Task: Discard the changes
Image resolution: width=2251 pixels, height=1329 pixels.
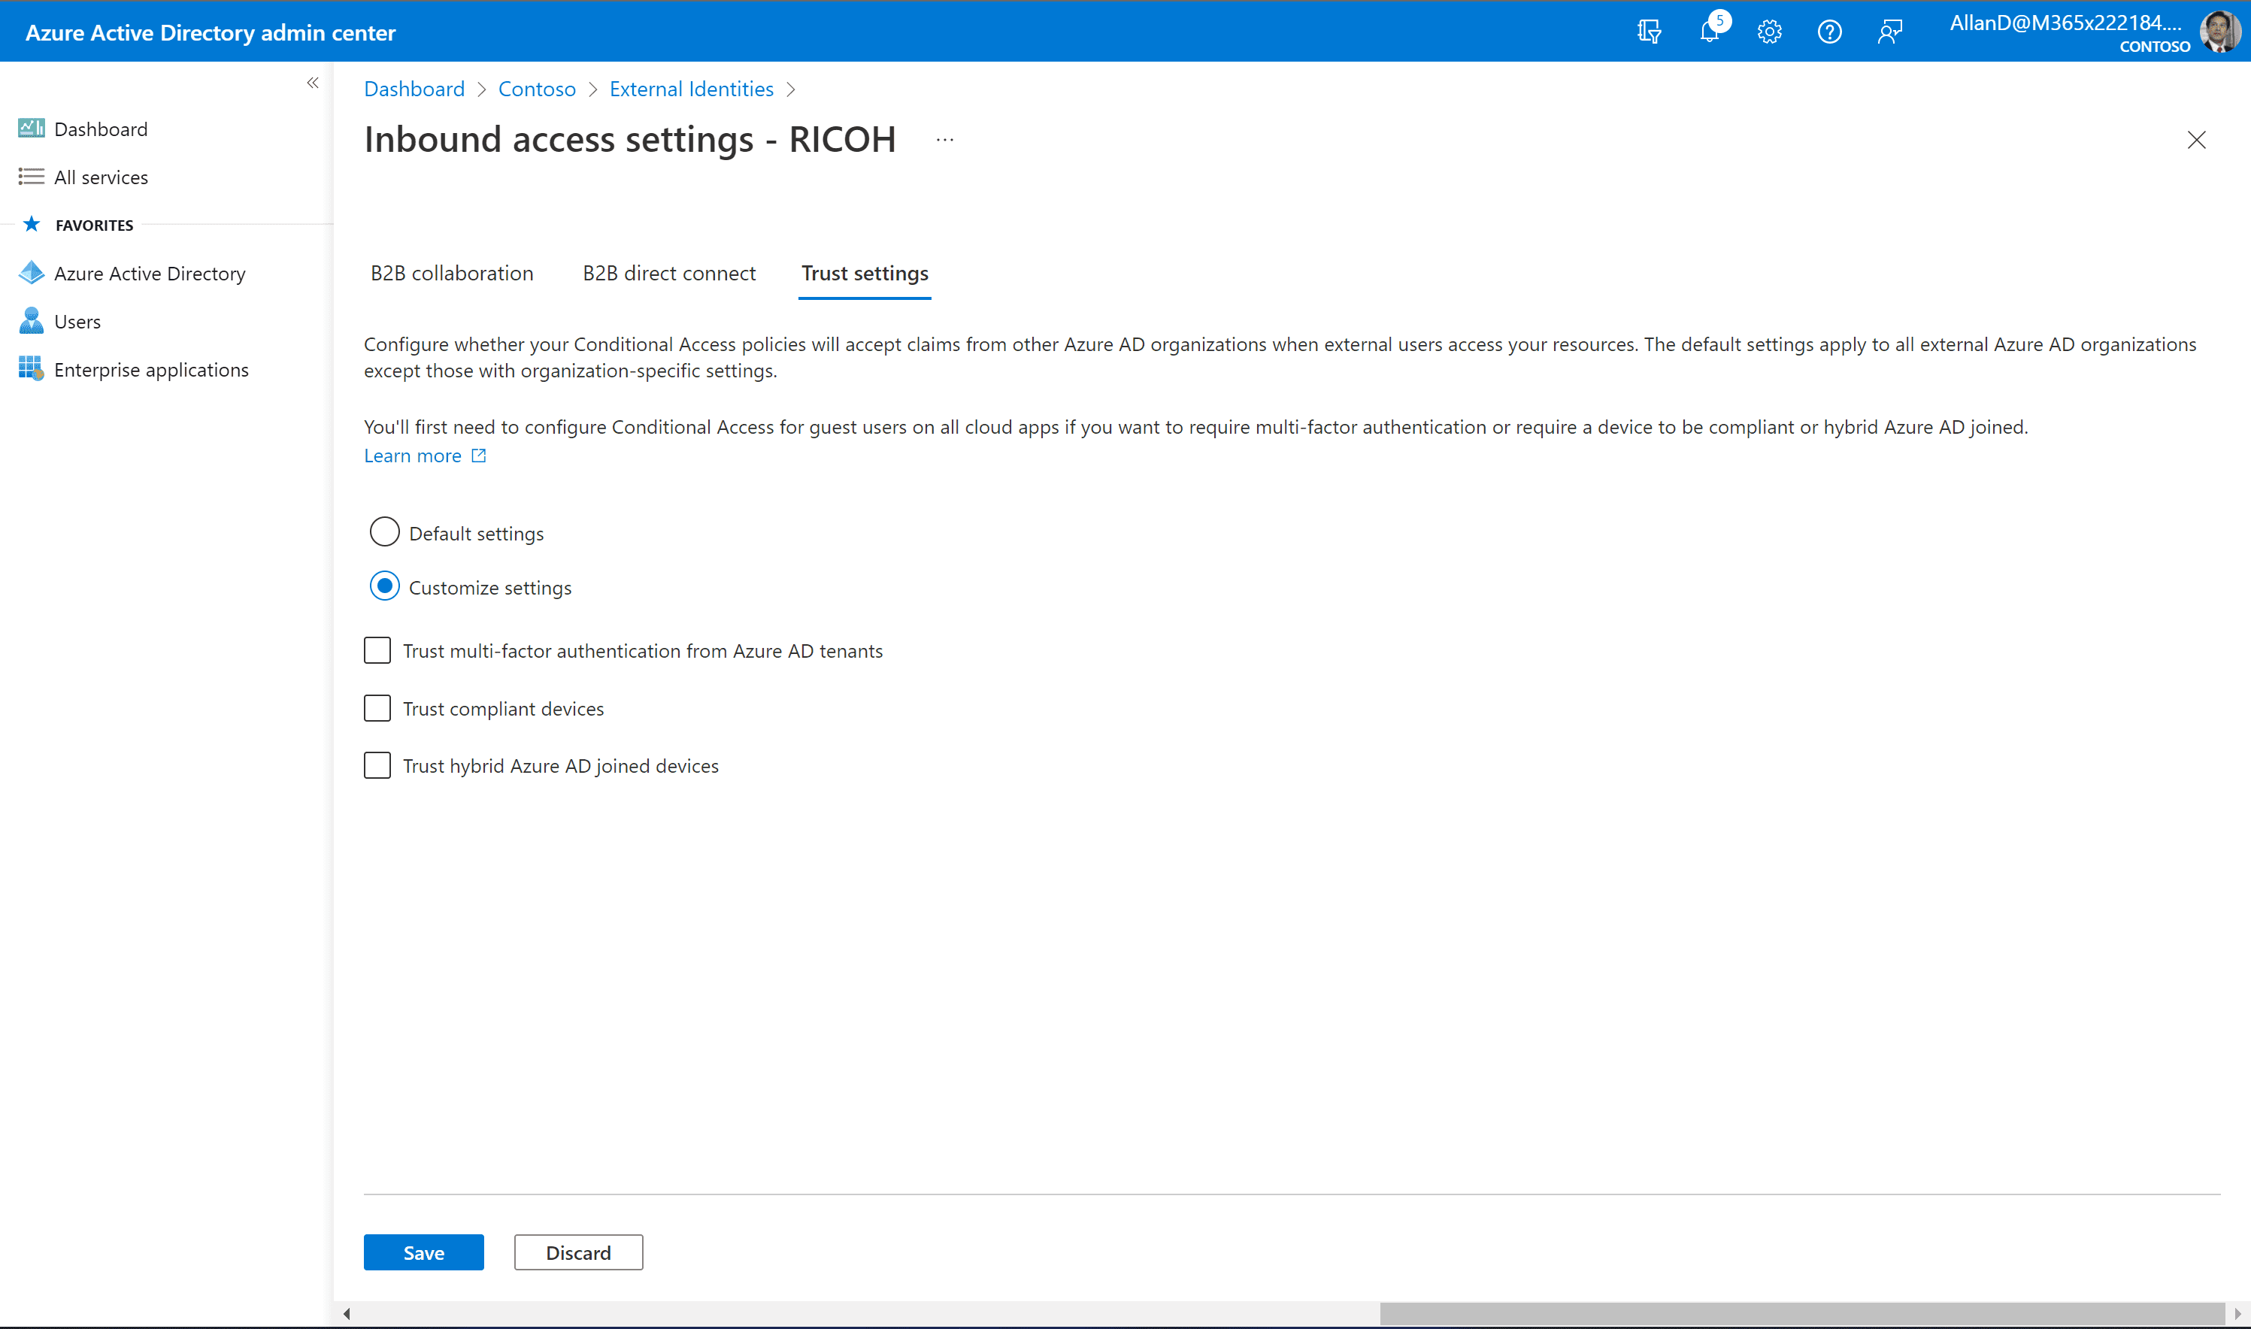Action: [577, 1252]
